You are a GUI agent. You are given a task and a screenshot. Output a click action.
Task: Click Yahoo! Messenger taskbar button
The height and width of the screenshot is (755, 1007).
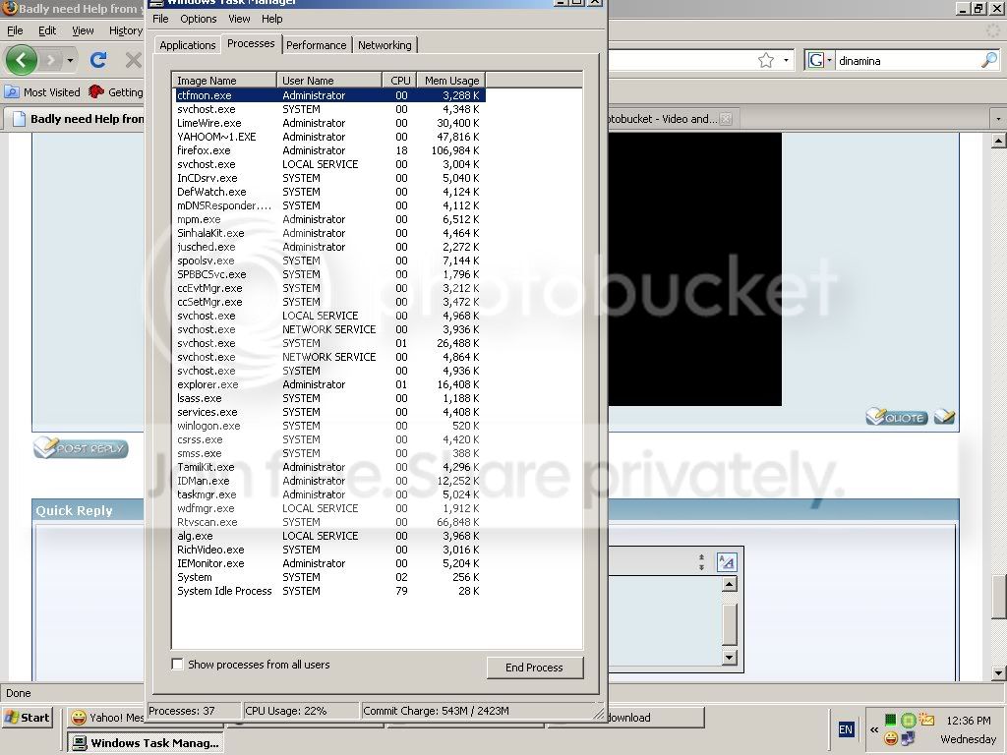click(106, 718)
